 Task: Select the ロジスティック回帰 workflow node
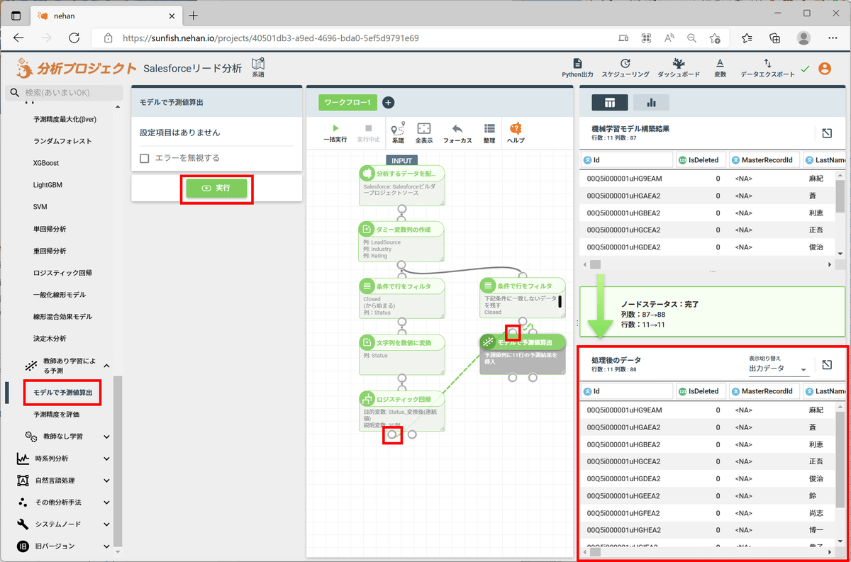coord(402,410)
